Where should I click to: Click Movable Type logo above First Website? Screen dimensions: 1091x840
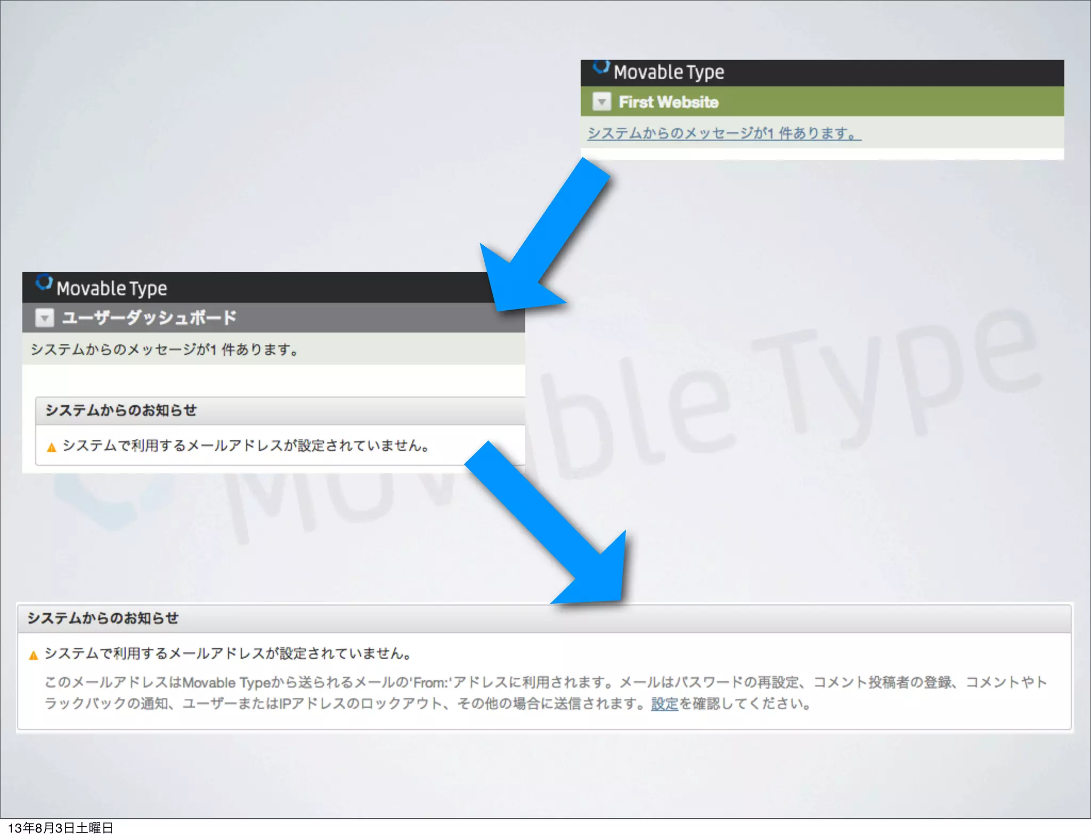[601, 67]
